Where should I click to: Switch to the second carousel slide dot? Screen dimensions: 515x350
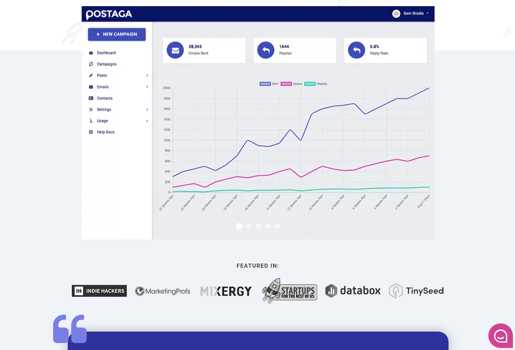tap(249, 226)
